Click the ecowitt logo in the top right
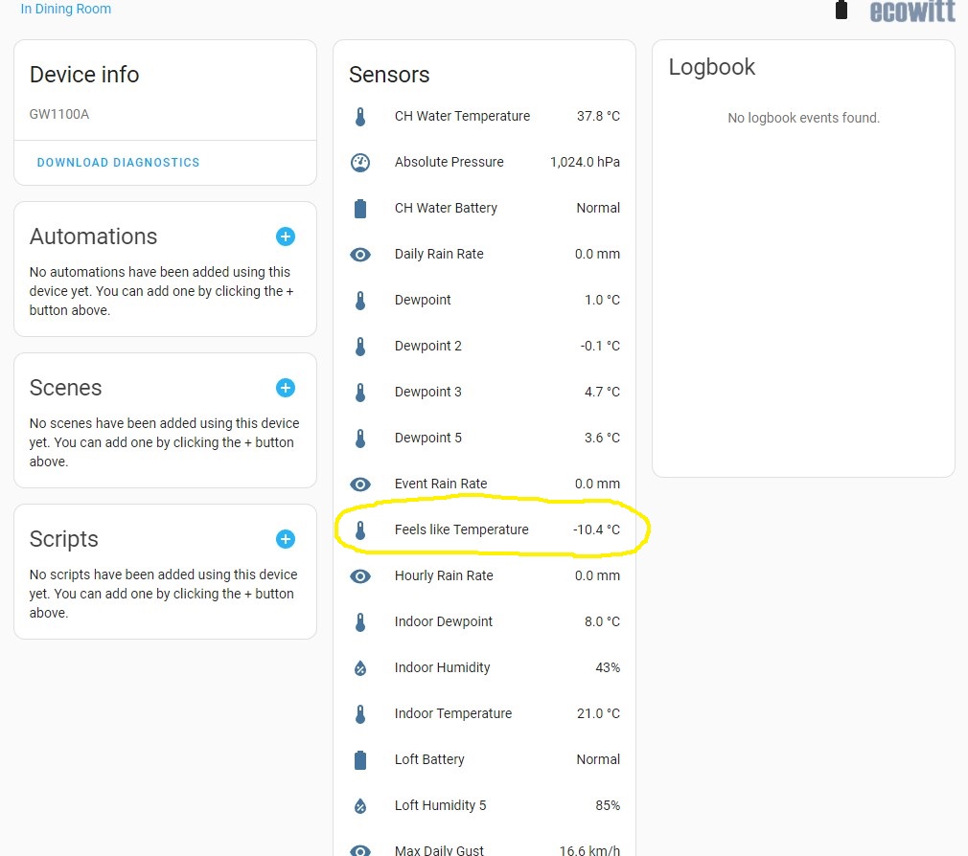968x856 pixels. point(911,12)
